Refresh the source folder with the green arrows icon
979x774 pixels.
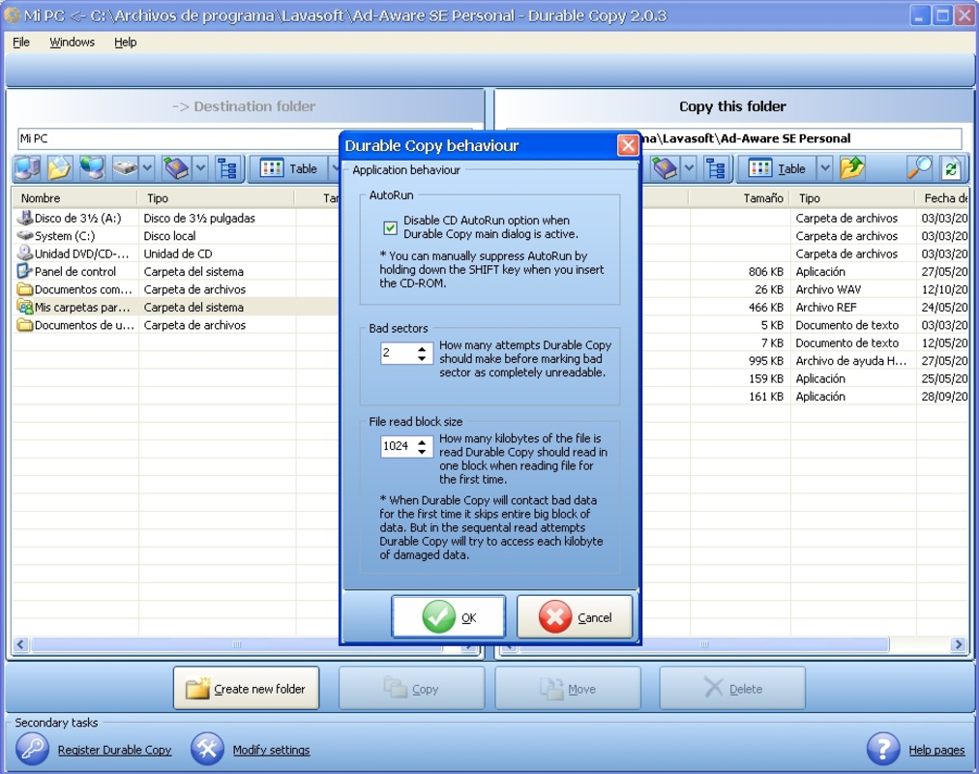951,168
